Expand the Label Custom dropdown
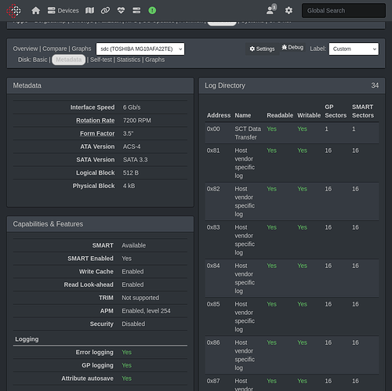The image size is (392, 391). 354,49
